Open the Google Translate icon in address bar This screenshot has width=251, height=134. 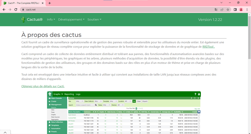click(216, 10)
